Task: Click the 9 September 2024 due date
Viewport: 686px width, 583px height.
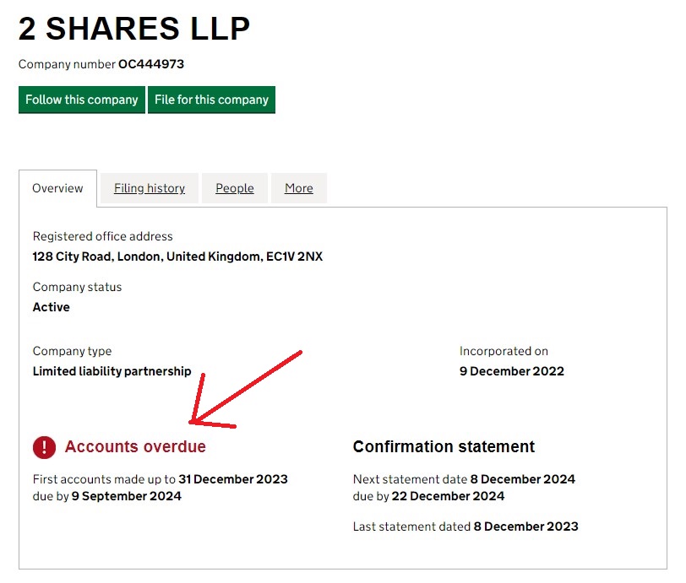Action: pyautogui.click(x=127, y=496)
